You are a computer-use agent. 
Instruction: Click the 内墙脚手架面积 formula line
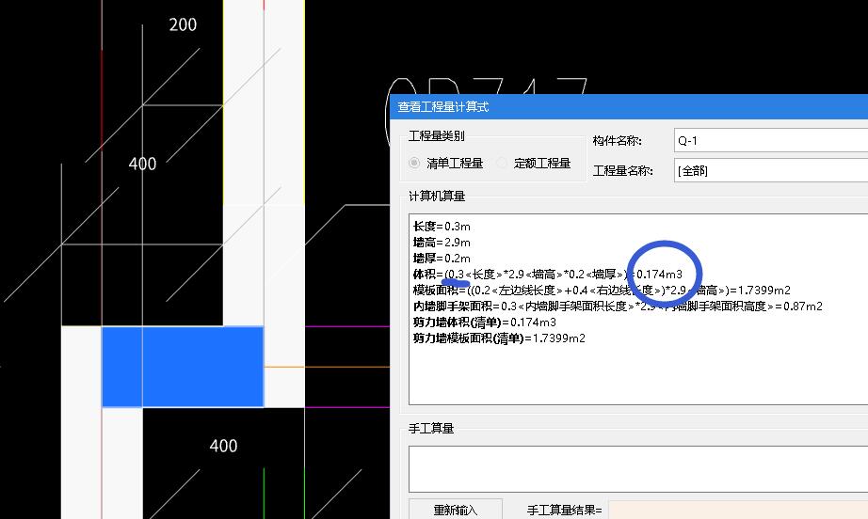[x=618, y=307]
